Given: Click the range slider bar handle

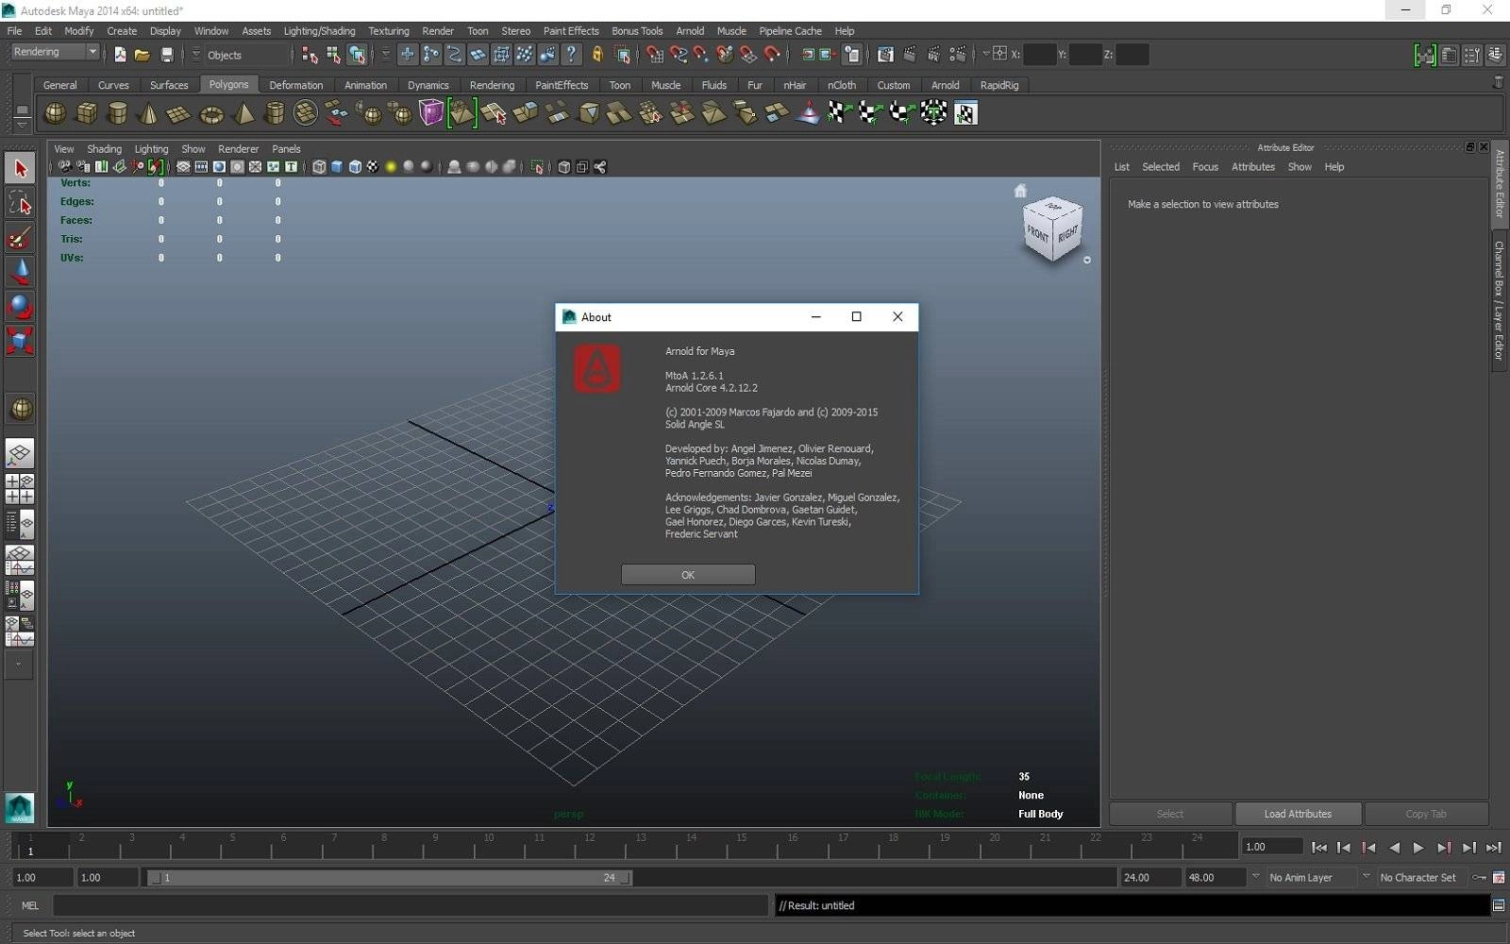Looking at the screenshot, I should [390, 878].
